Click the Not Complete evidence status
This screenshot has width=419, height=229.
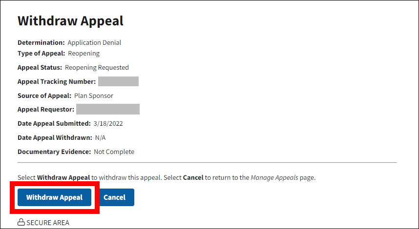coord(114,152)
